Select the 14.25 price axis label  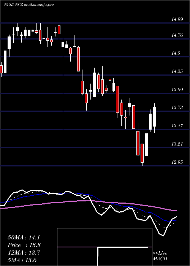[177, 71]
